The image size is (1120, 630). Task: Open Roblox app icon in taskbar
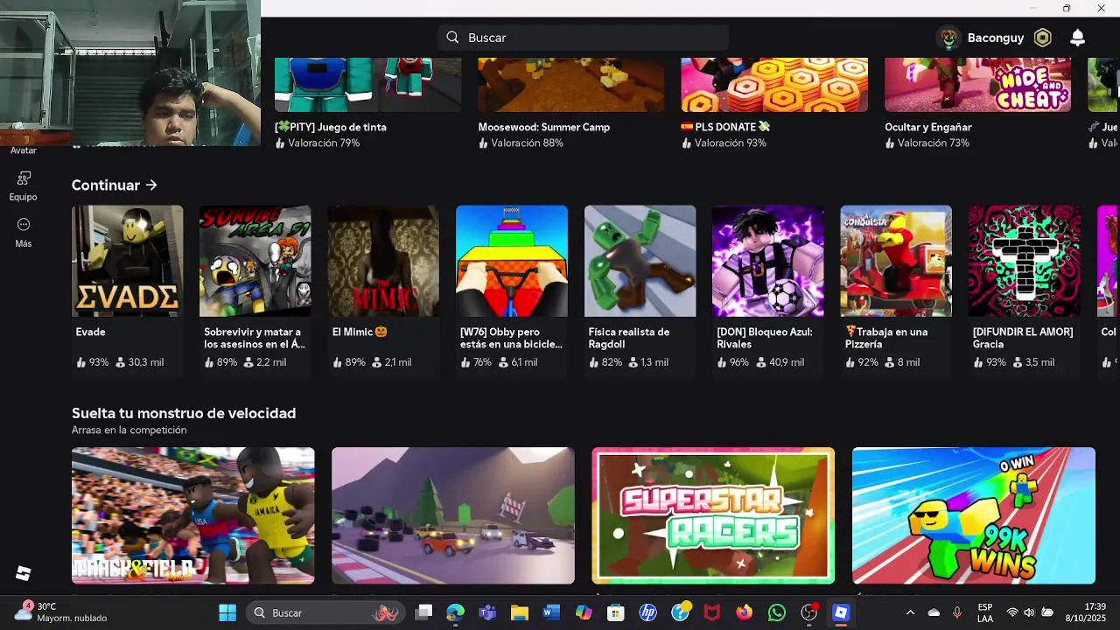tap(841, 612)
